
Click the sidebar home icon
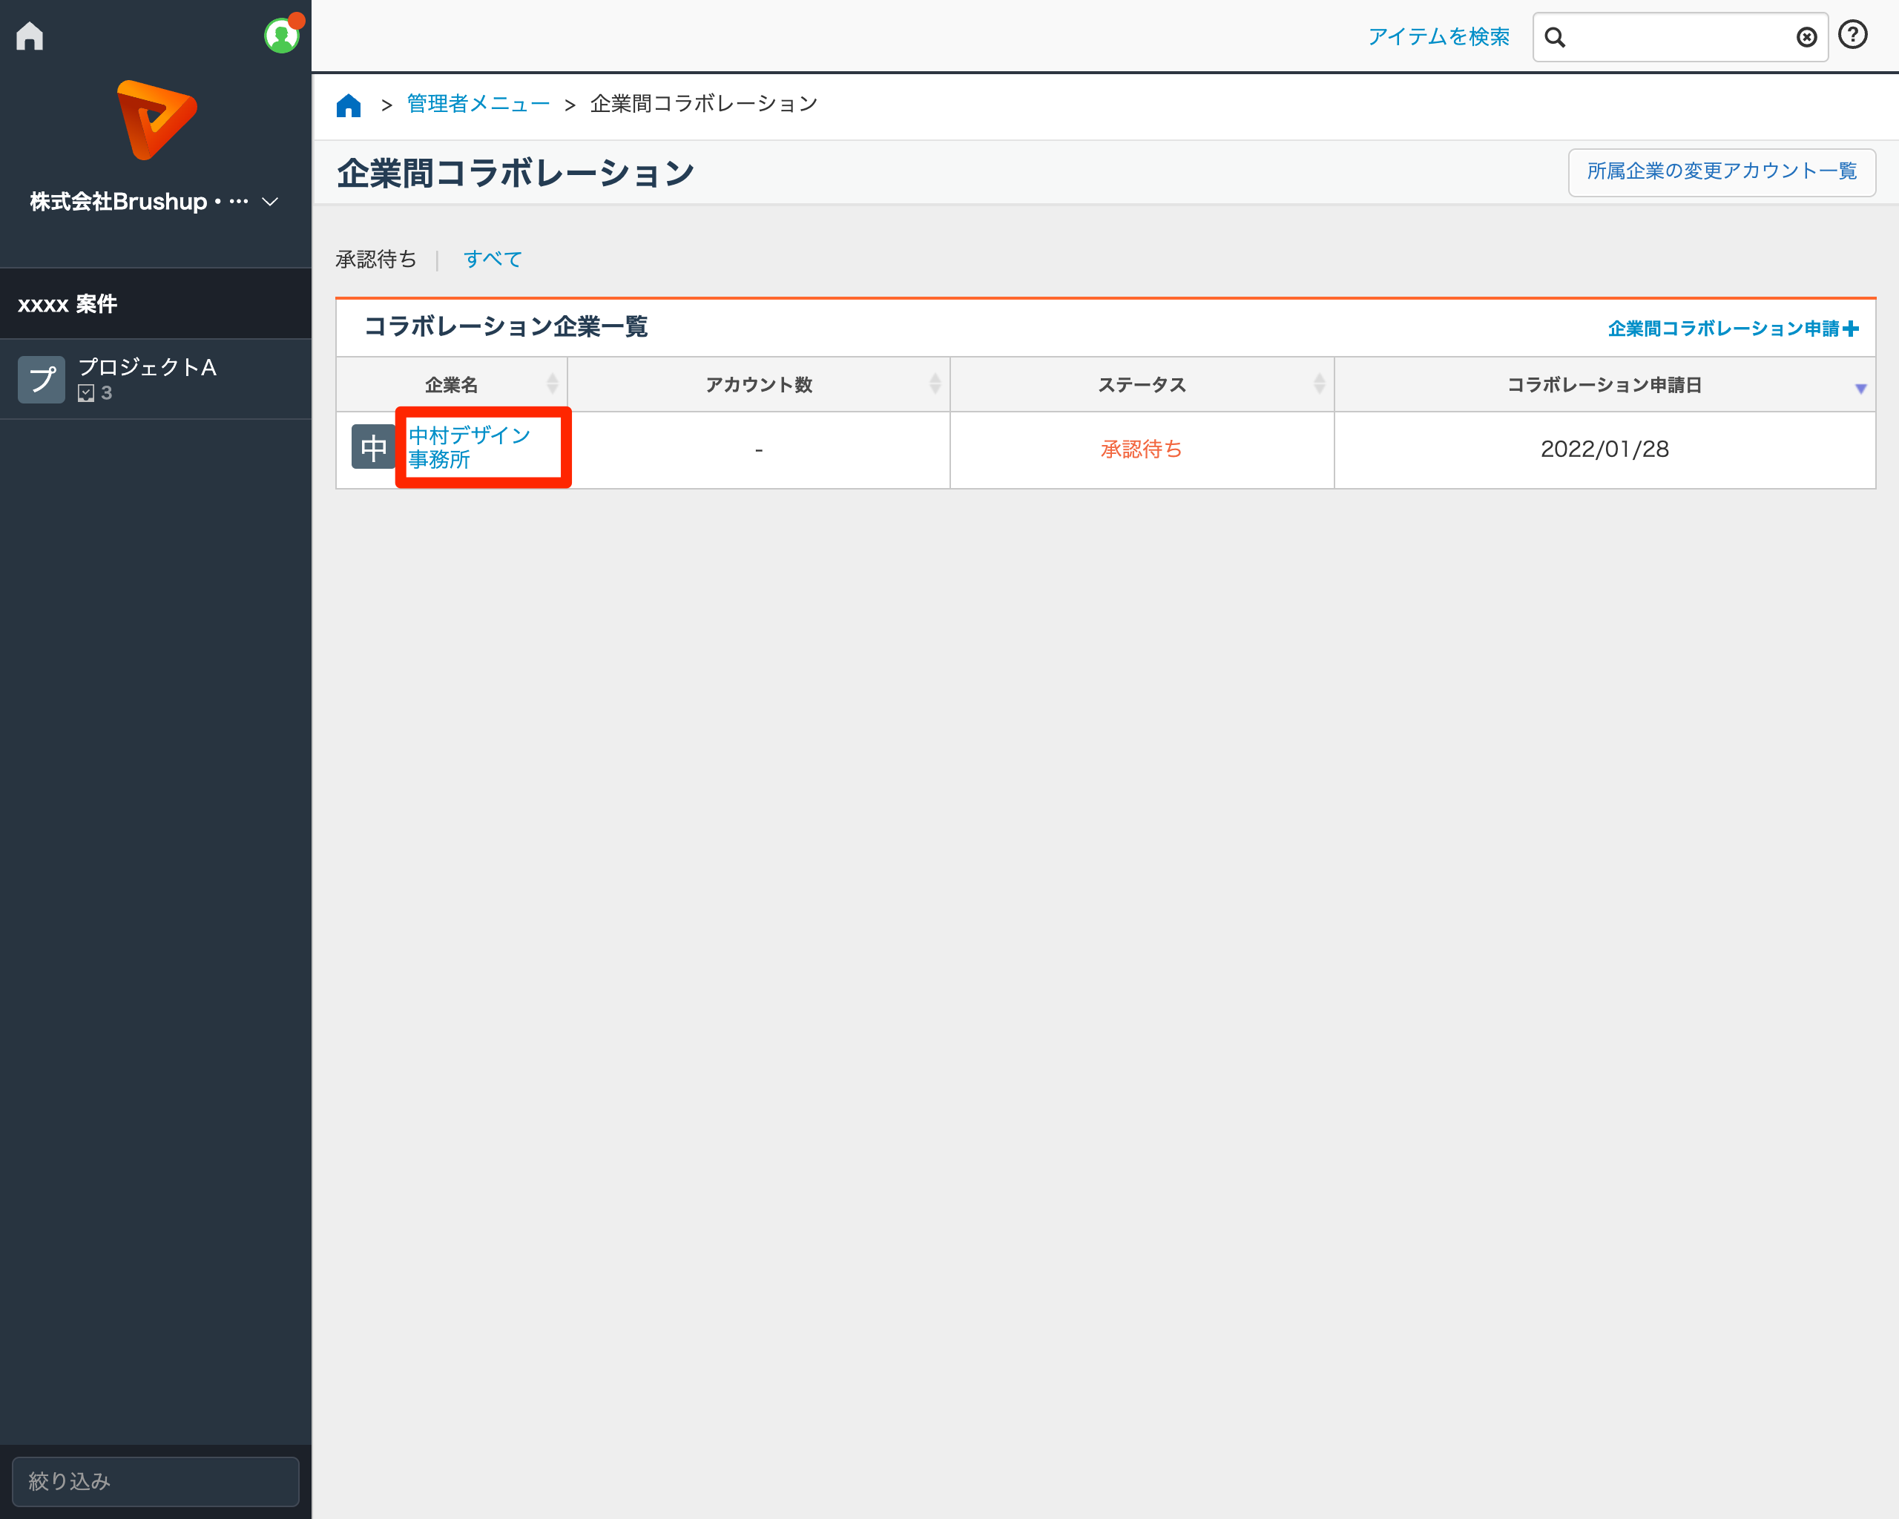coord(30,36)
